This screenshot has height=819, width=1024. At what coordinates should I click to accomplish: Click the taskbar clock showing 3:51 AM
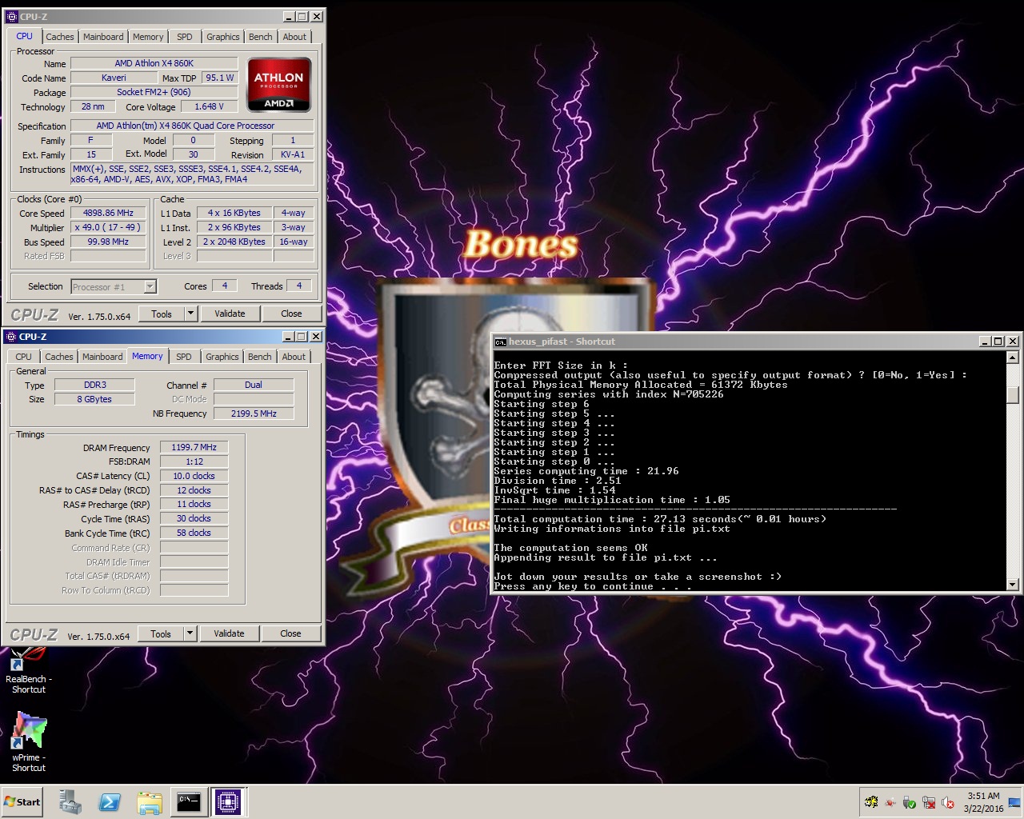983,796
